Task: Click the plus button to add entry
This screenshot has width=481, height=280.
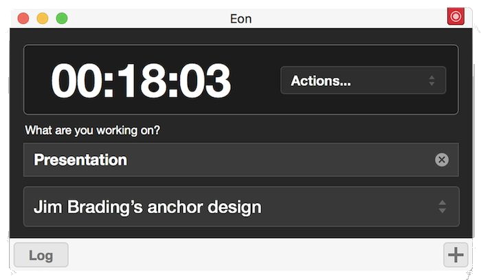Action: 456,255
